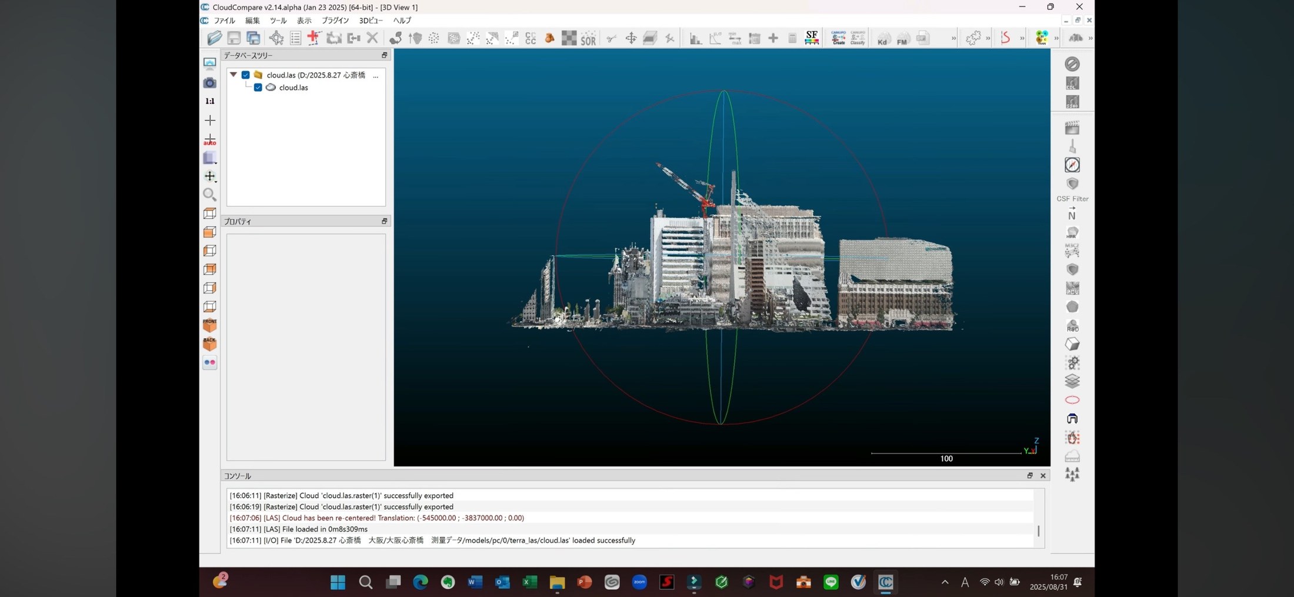Click the CC connected components icon
This screenshot has width=1294, height=597.
[531, 38]
